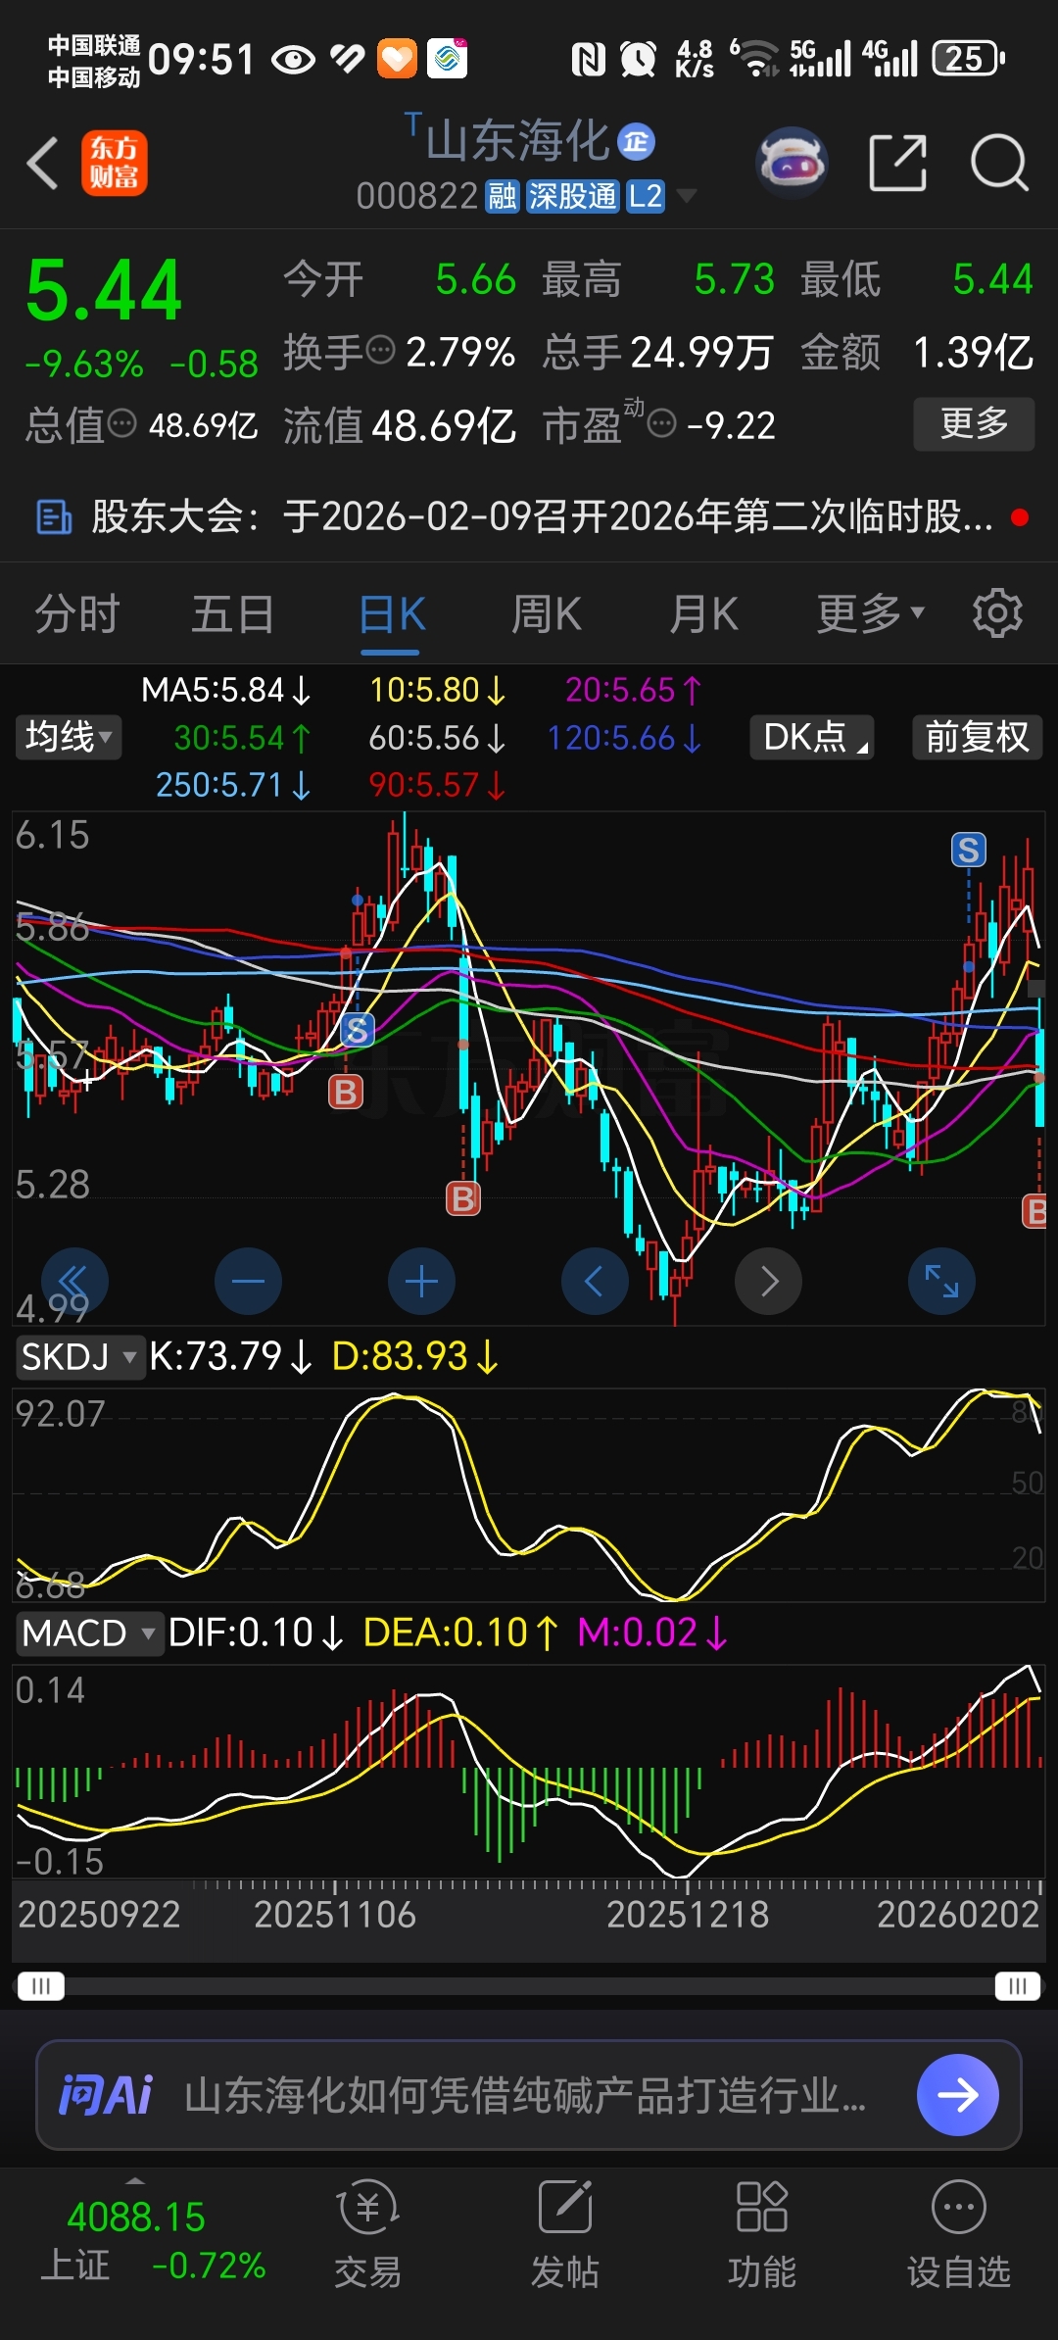1058x2340 pixels.
Task: Switch to 周K tab
Action: point(547,613)
